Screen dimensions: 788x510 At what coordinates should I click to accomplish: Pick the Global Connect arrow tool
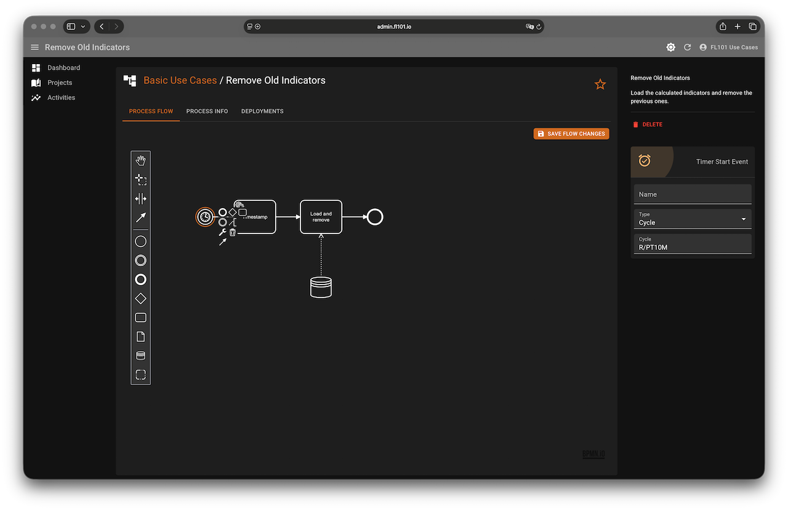coord(140,217)
